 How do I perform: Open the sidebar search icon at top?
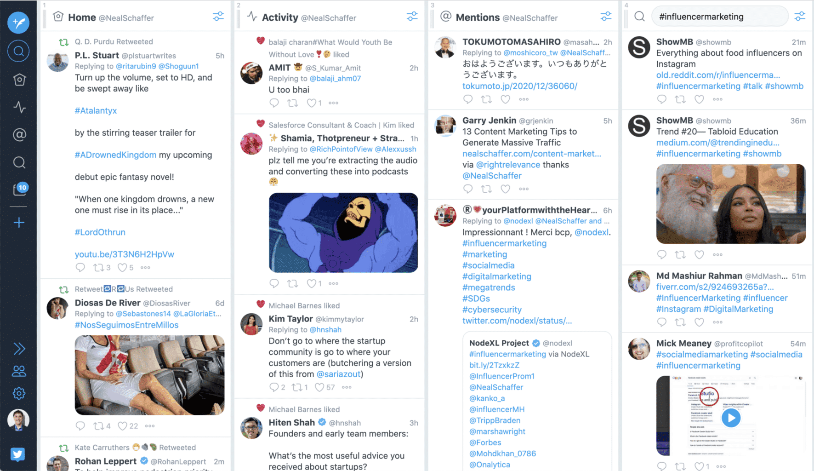18,51
